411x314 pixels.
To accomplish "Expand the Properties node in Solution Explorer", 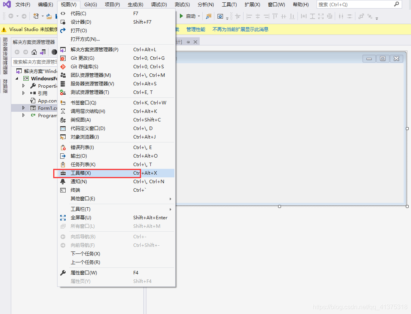I will [23, 86].
